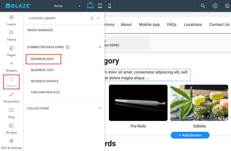The height and width of the screenshot is (151, 231).
Task: Open the Theme settings
Action: (11, 35)
